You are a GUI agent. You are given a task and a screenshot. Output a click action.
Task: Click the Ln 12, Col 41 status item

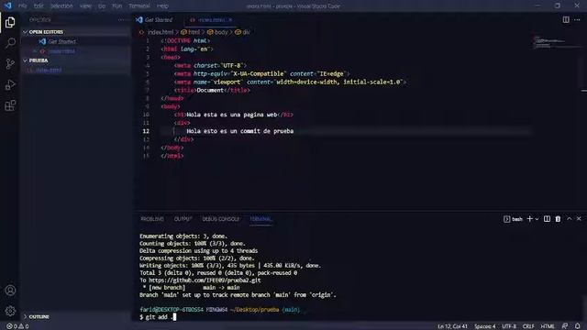[452, 326]
